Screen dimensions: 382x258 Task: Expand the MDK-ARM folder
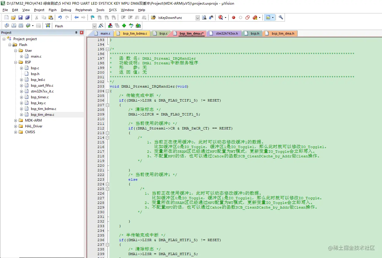tap(15, 120)
